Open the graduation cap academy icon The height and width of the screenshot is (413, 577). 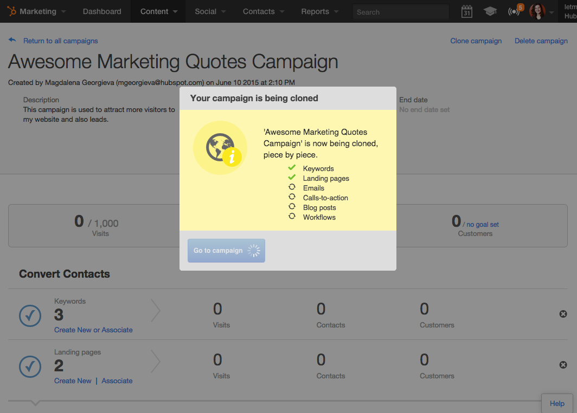pos(490,11)
